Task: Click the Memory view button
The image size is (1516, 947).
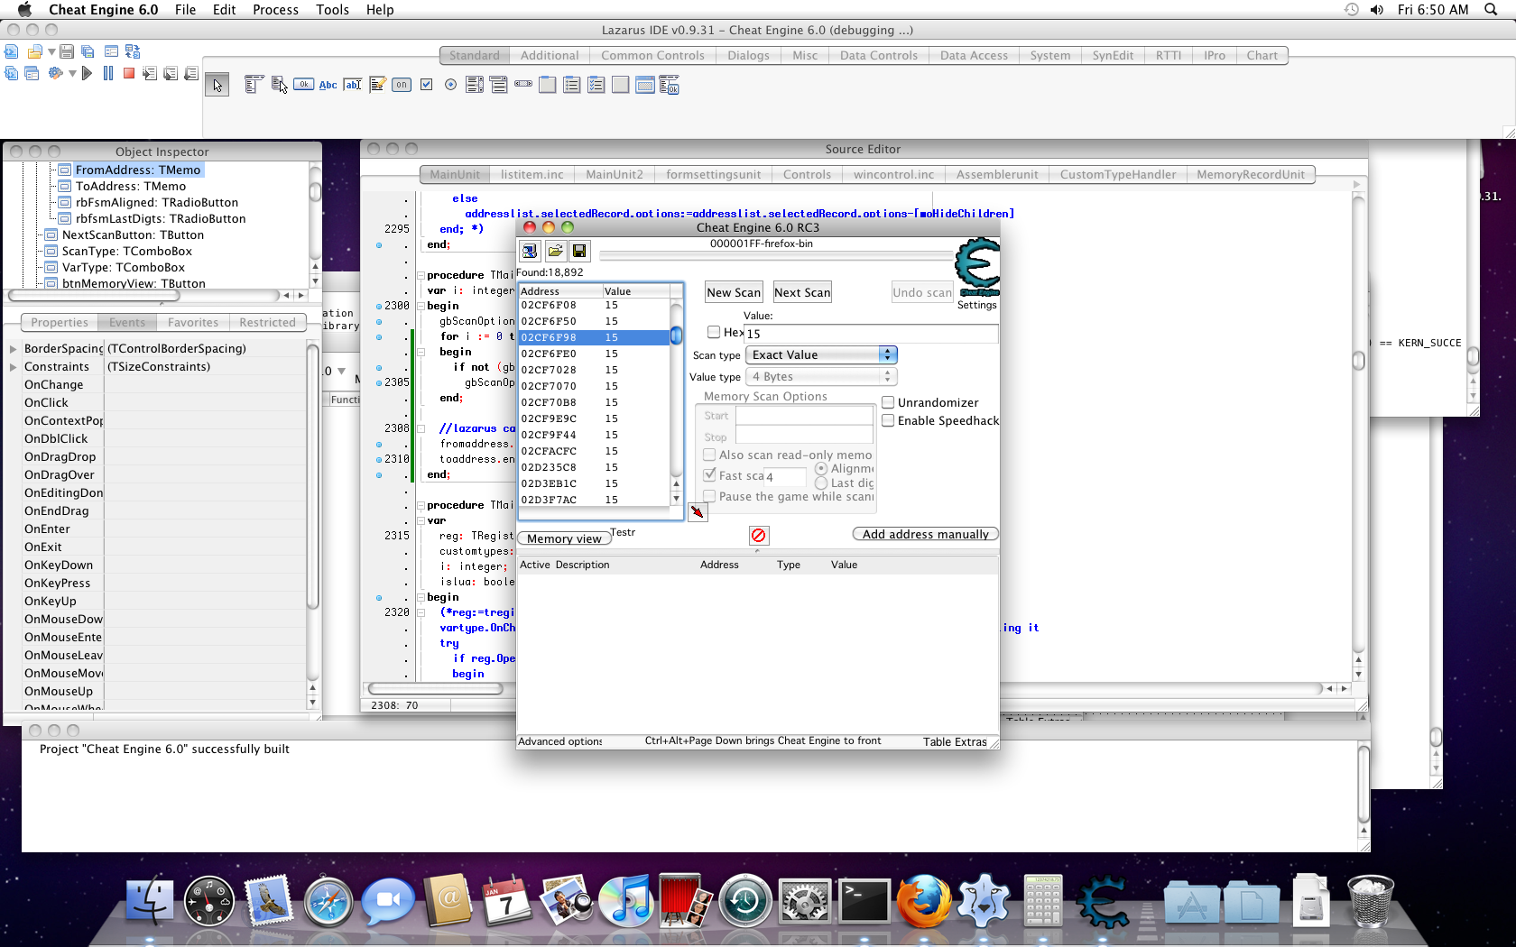Action: pyautogui.click(x=564, y=538)
